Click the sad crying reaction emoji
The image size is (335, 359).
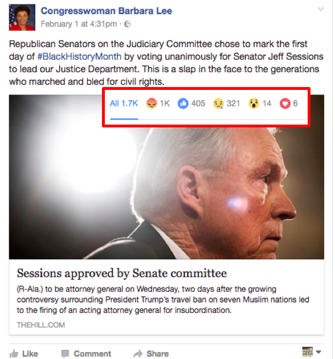(218, 104)
